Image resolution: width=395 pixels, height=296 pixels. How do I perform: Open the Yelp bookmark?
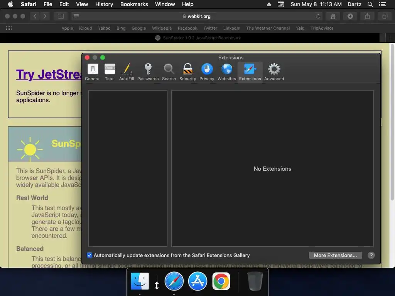(x=300, y=28)
